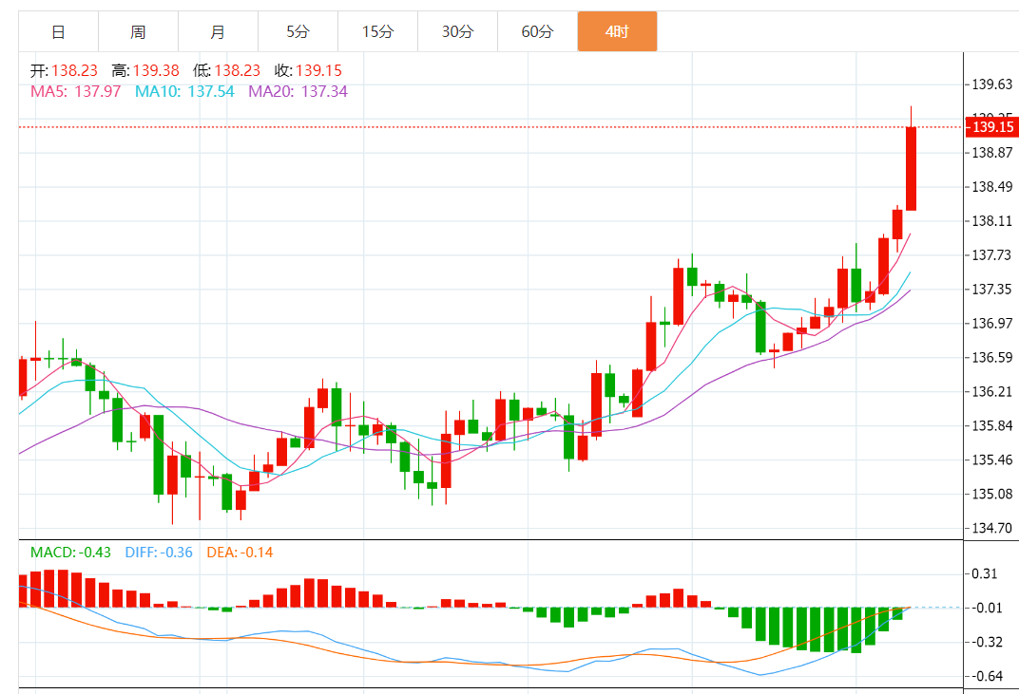The height and width of the screenshot is (694, 1019).
Task: Click the 低: 138.23 low price
Action: pos(226,71)
